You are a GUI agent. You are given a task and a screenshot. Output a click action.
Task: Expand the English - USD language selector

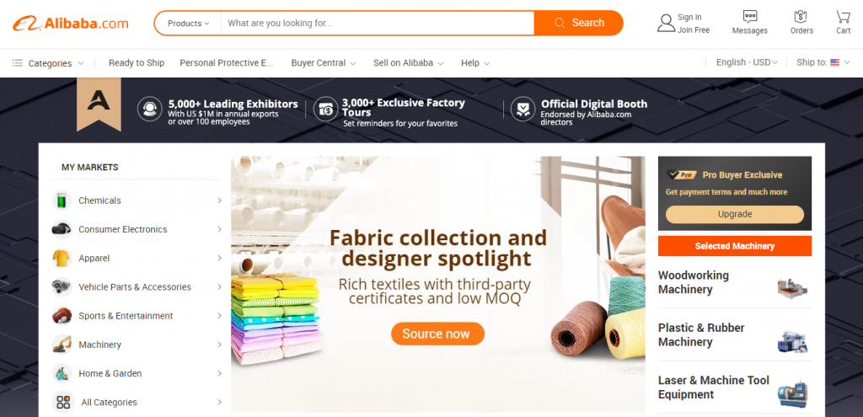(747, 62)
